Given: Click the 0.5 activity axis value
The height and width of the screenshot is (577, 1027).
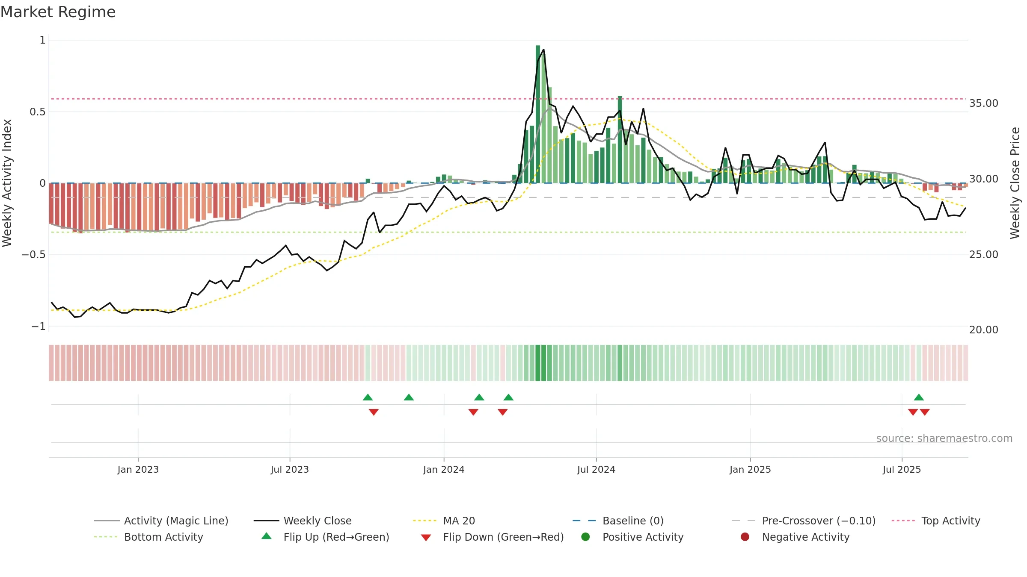Looking at the screenshot, I should click(38, 112).
